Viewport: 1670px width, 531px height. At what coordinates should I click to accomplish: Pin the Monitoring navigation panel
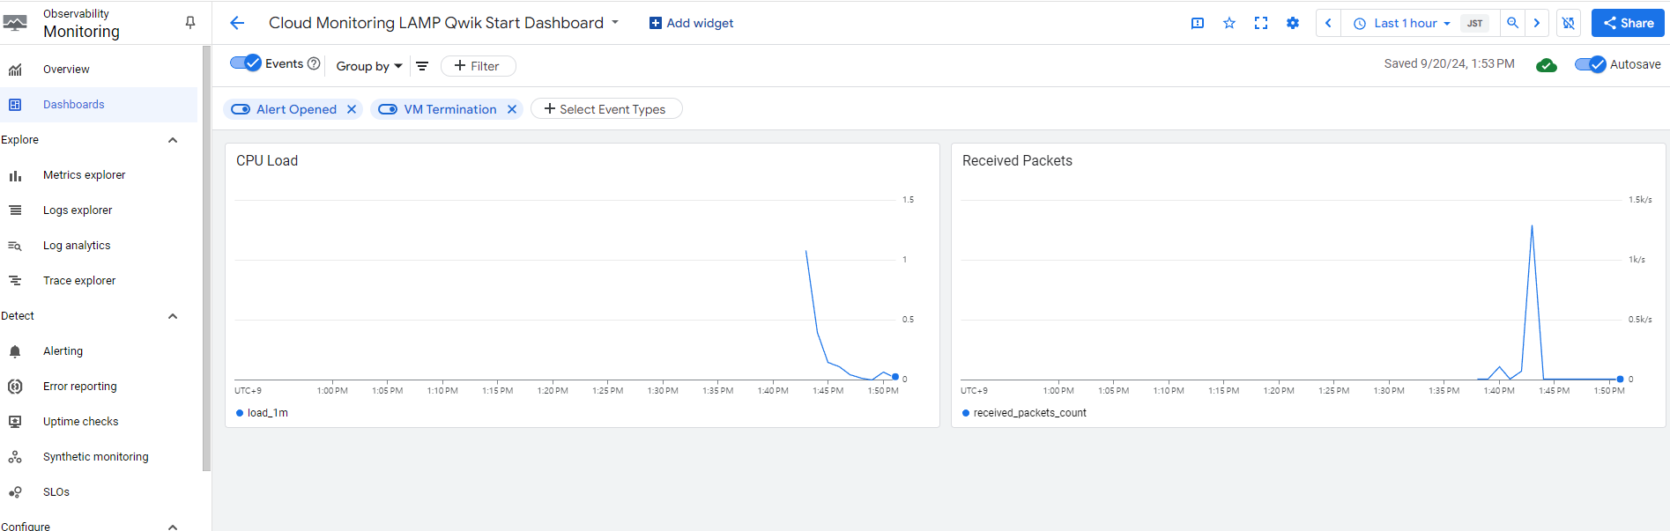click(x=189, y=23)
